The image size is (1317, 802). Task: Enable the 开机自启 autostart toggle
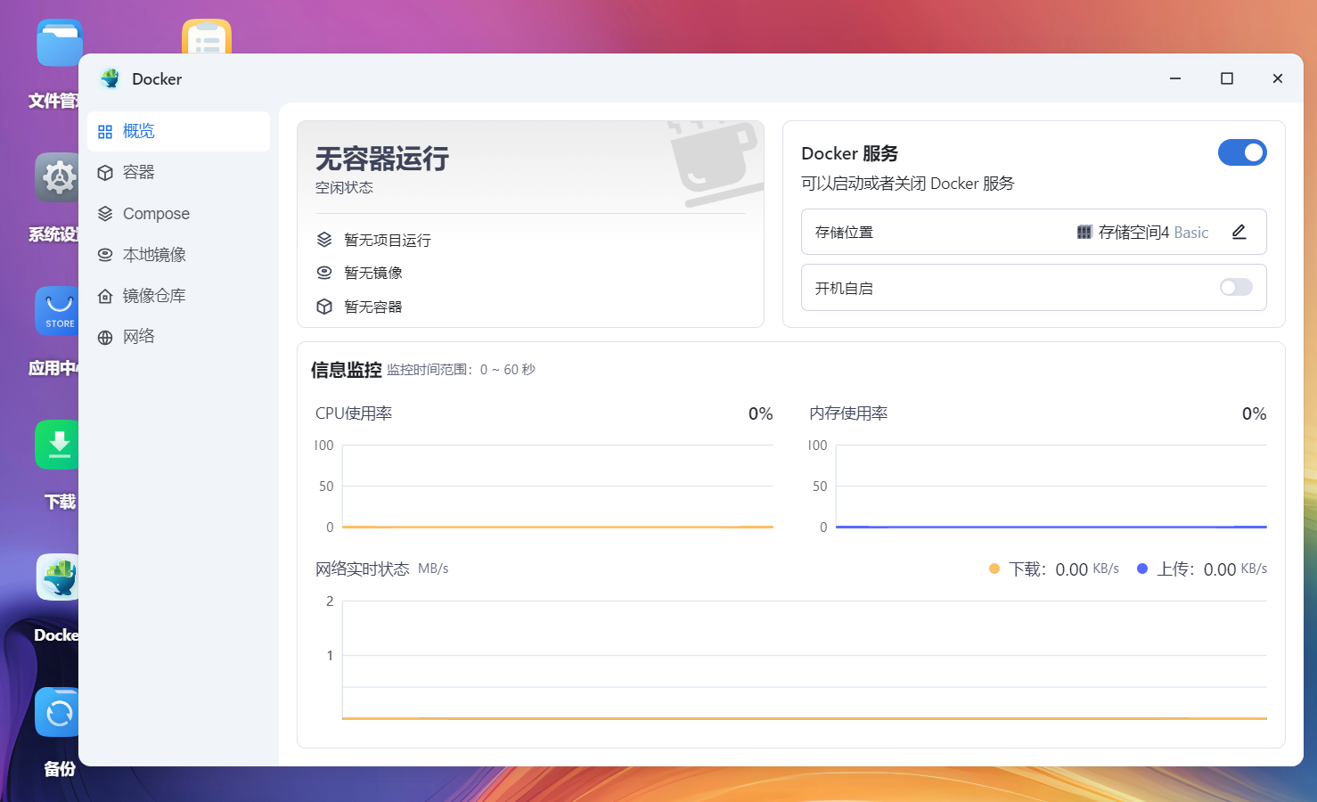pos(1236,287)
